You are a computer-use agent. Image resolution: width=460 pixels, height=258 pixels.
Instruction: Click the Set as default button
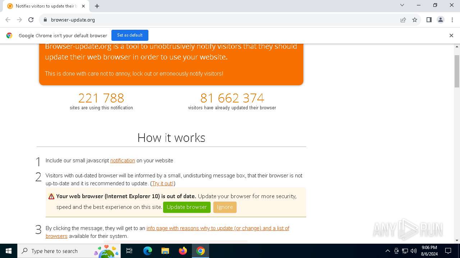130,35
